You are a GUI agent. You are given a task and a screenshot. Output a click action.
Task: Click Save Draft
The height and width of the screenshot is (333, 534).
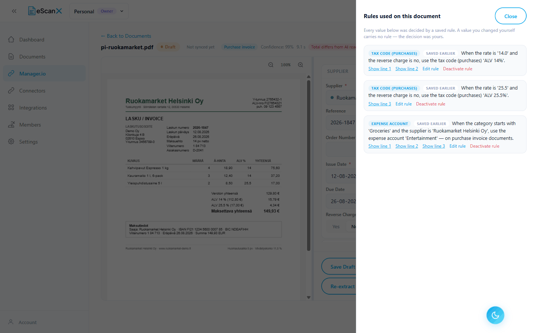pyautogui.click(x=339, y=267)
